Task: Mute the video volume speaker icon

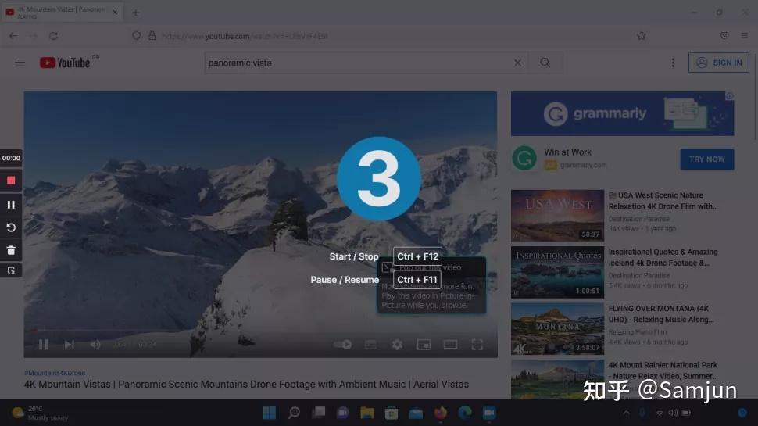Action: click(x=95, y=344)
